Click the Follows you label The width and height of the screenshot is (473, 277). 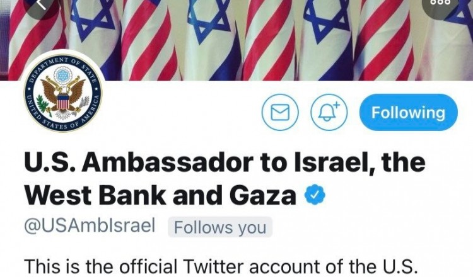[x=220, y=227]
